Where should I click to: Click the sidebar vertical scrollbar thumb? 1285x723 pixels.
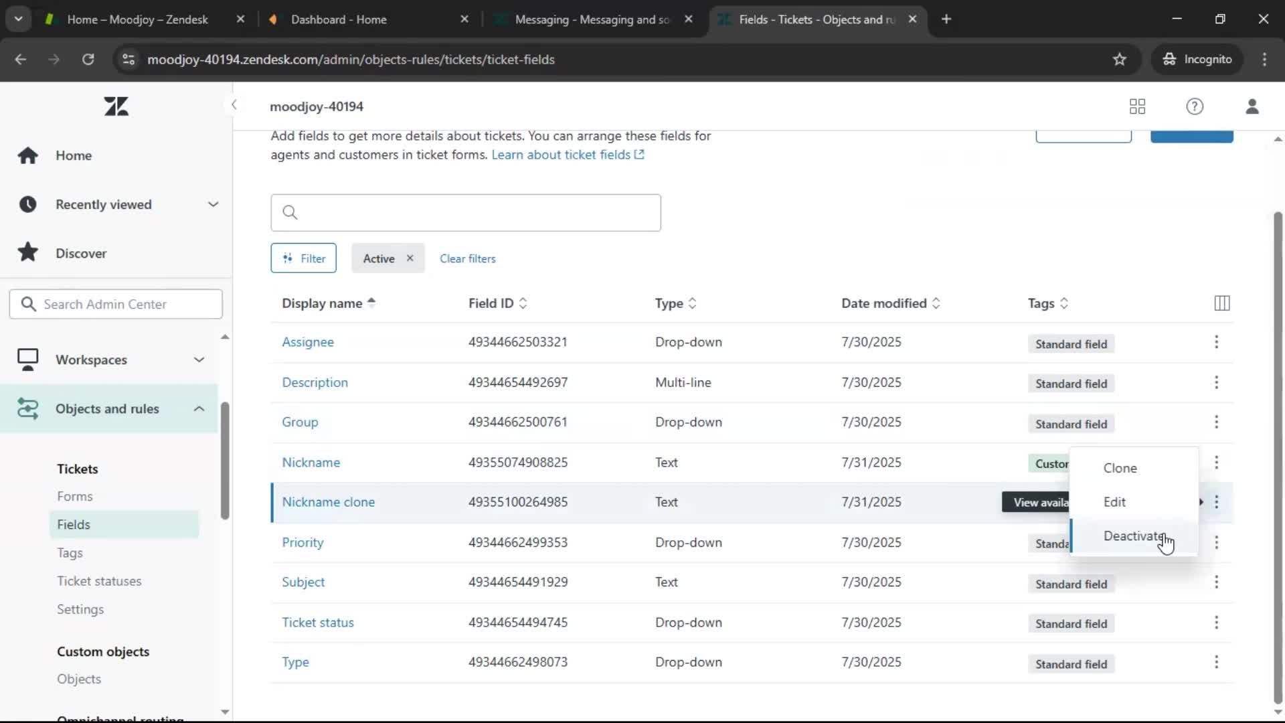coord(225,461)
